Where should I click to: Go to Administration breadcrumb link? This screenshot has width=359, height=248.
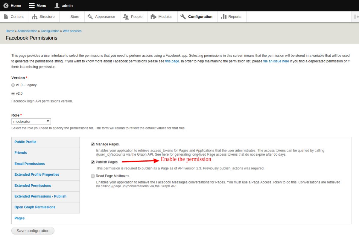[27, 31]
